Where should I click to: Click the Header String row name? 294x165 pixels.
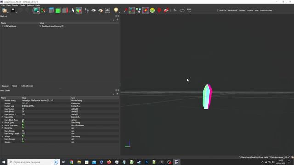click(x=10, y=101)
